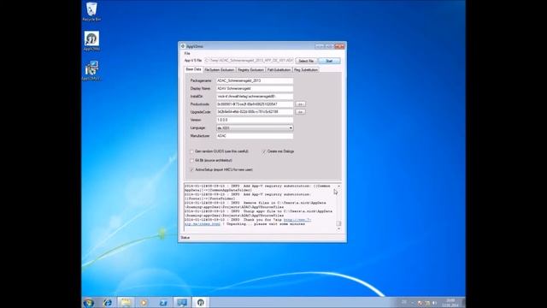Click the Productcode input field
The image size is (547, 308).
coord(255,104)
